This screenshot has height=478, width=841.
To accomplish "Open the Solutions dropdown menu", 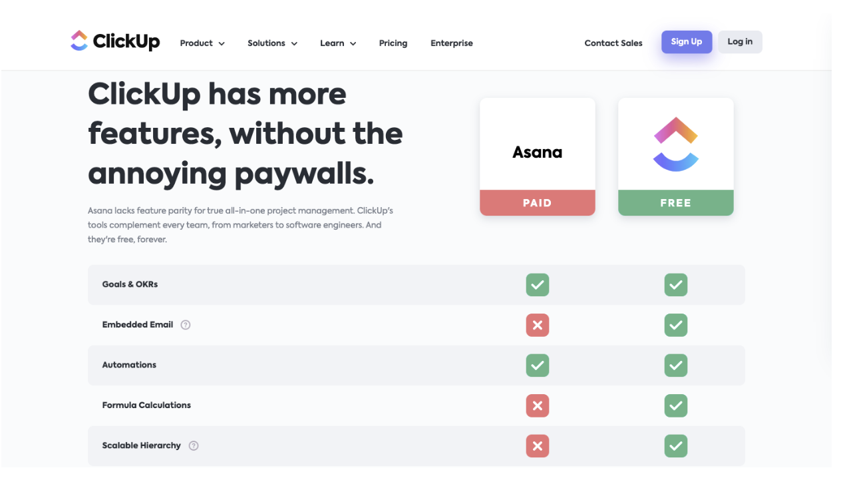I will tap(272, 43).
